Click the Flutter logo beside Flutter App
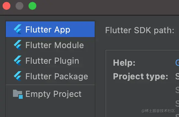179x117 pixels. click(18, 29)
